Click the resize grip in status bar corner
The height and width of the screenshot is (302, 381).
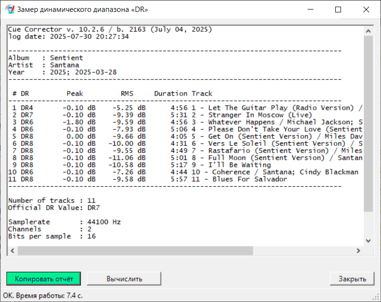tap(377, 298)
